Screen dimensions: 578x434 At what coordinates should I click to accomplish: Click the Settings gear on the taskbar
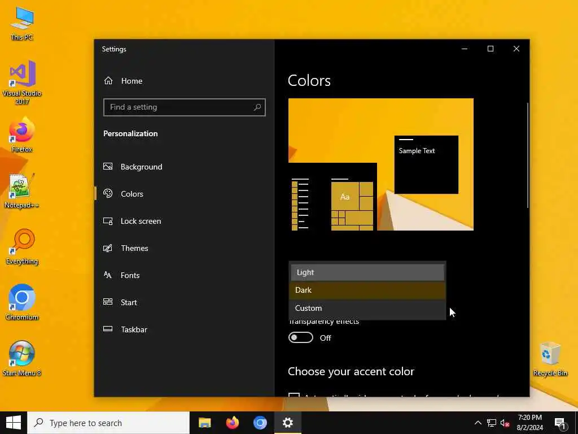[x=287, y=423]
